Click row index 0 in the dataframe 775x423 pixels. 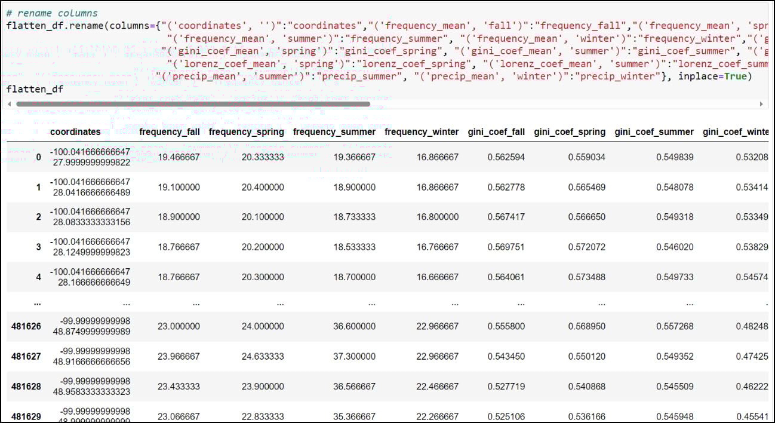[x=39, y=157]
